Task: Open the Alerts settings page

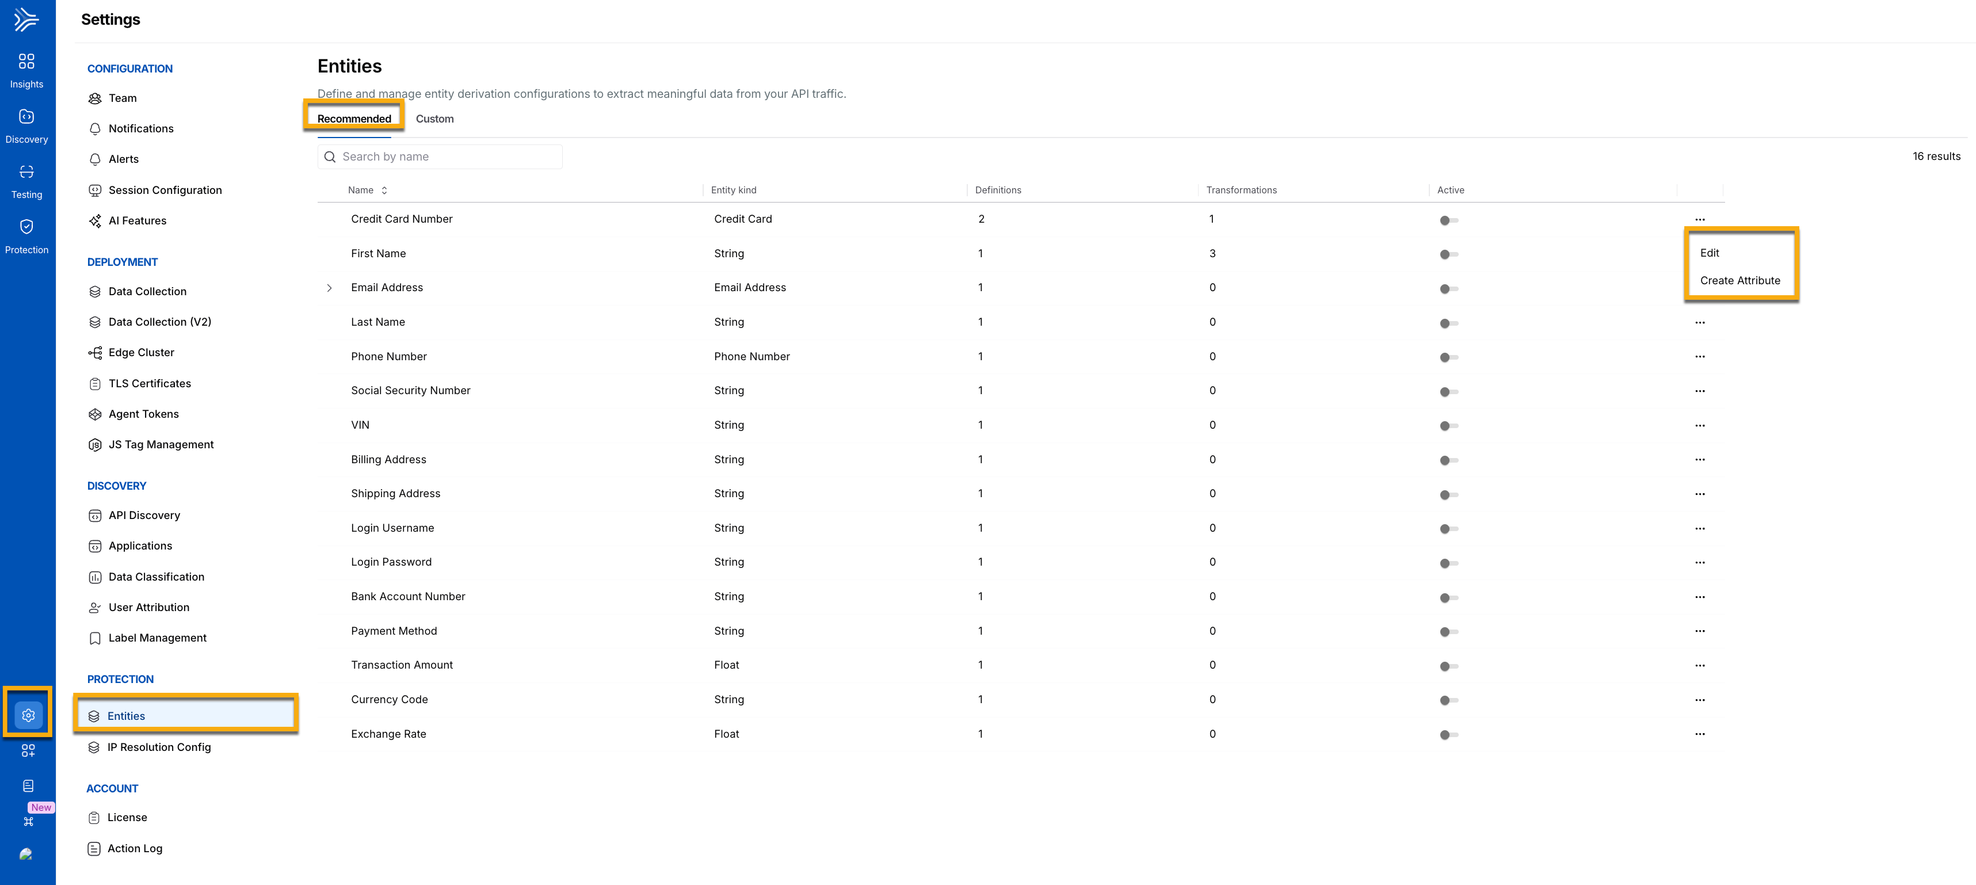Action: pyautogui.click(x=124, y=159)
